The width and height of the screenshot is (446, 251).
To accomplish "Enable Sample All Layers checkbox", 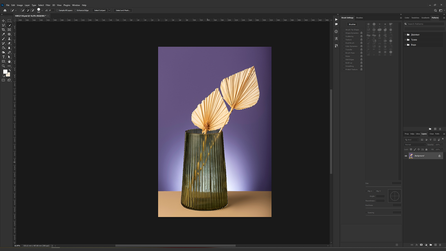I will click(57, 10).
